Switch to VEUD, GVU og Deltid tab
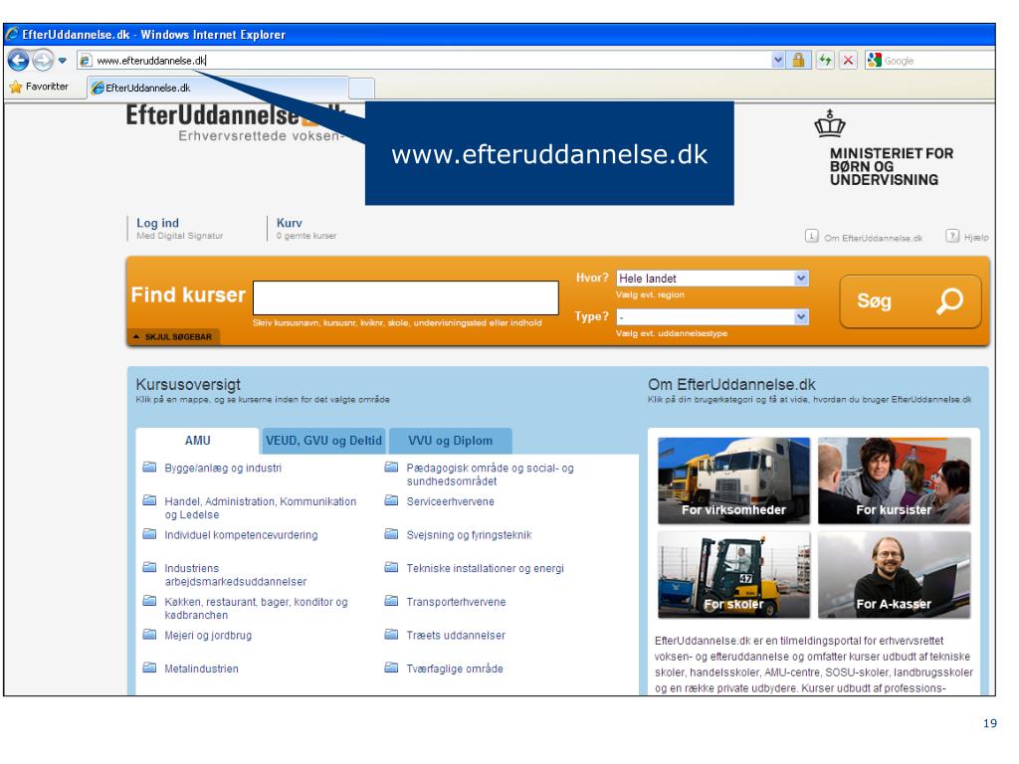The height and width of the screenshot is (764, 1019). [323, 441]
